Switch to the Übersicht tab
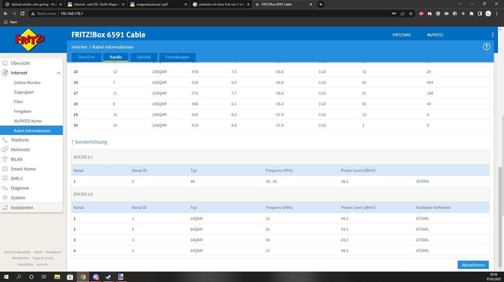Viewport: 504px width, 282px height. click(x=86, y=57)
